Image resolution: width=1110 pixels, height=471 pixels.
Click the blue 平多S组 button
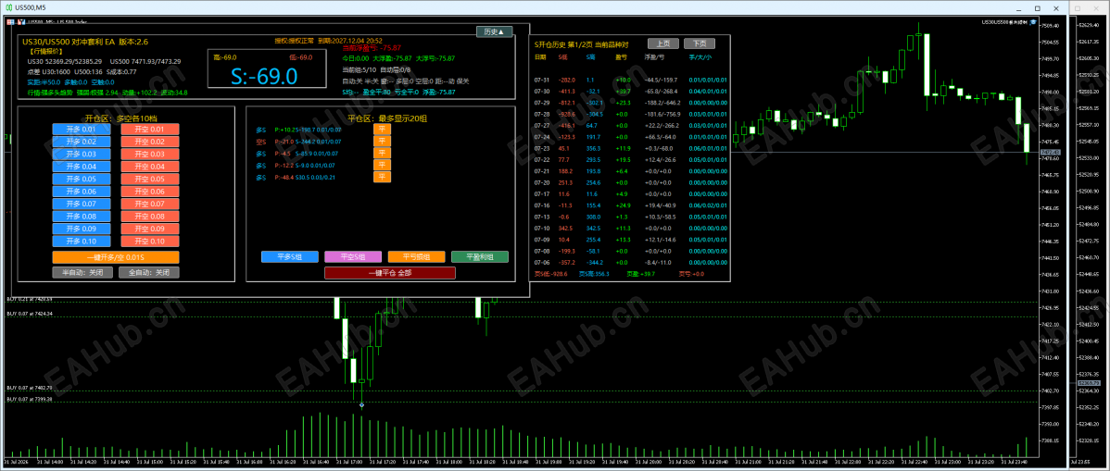tap(289, 256)
